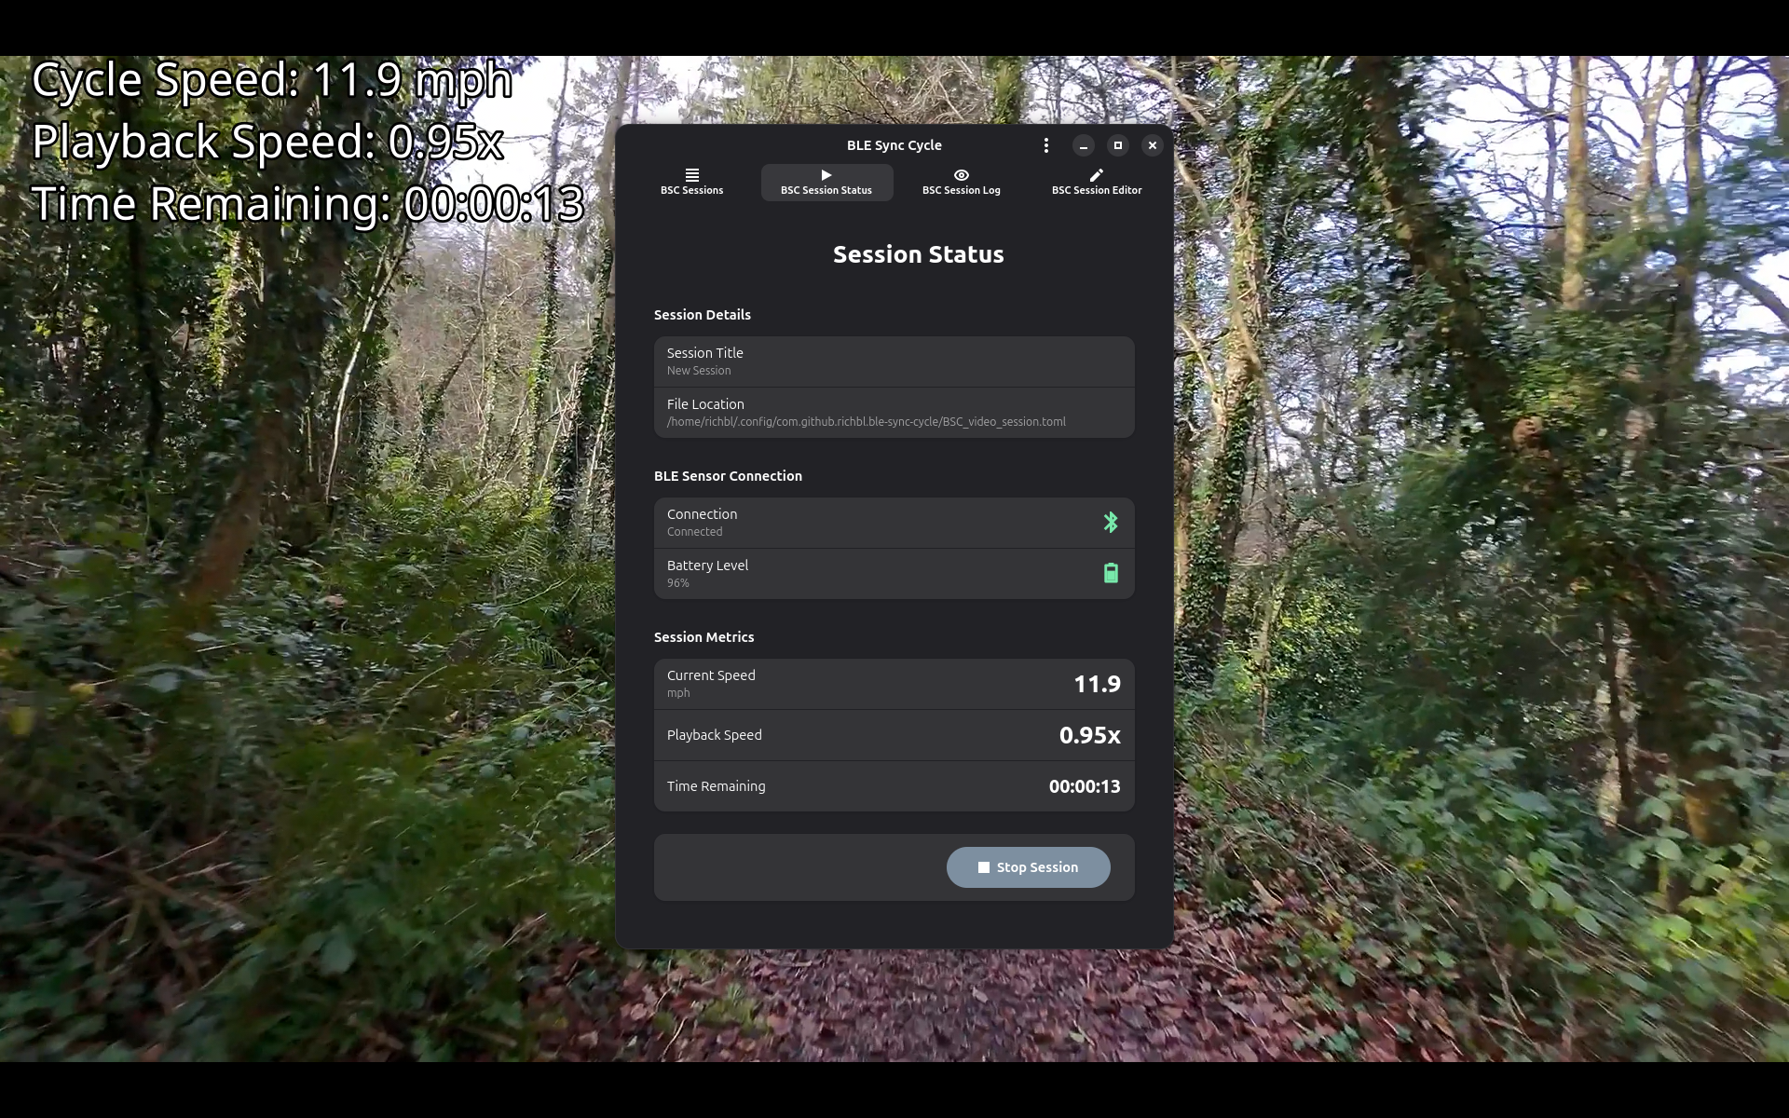This screenshot has height=1118, width=1789.
Task: Close the BLE Sync Cycle window
Action: tap(1152, 145)
